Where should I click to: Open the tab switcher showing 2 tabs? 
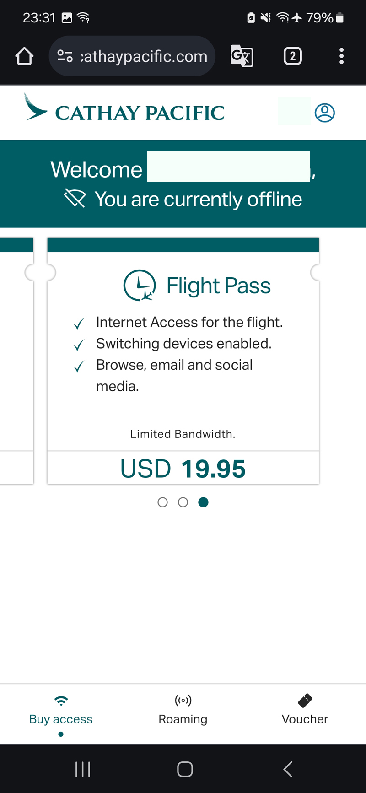[x=293, y=56]
